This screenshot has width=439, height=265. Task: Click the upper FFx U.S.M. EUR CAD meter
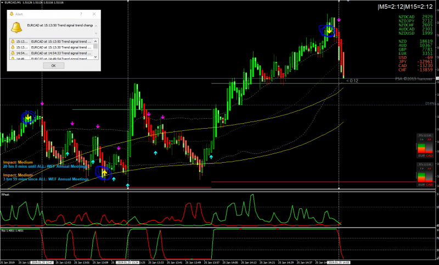[x=425, y=146]
